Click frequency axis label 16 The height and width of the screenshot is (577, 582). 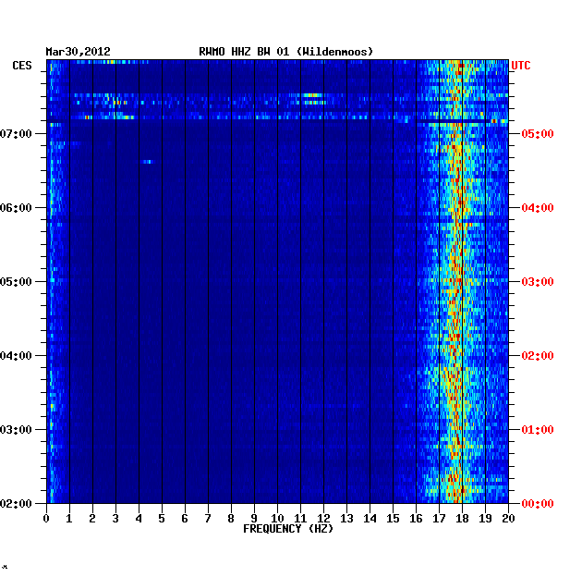coord(416,519)
